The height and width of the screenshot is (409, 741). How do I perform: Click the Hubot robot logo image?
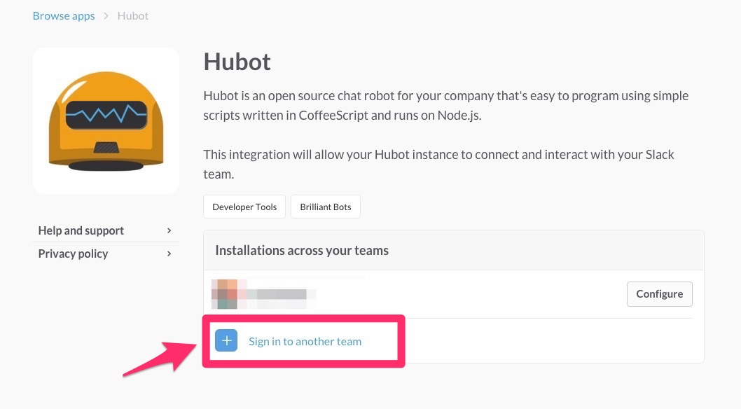pyautogui.click(x=106, y=120)
